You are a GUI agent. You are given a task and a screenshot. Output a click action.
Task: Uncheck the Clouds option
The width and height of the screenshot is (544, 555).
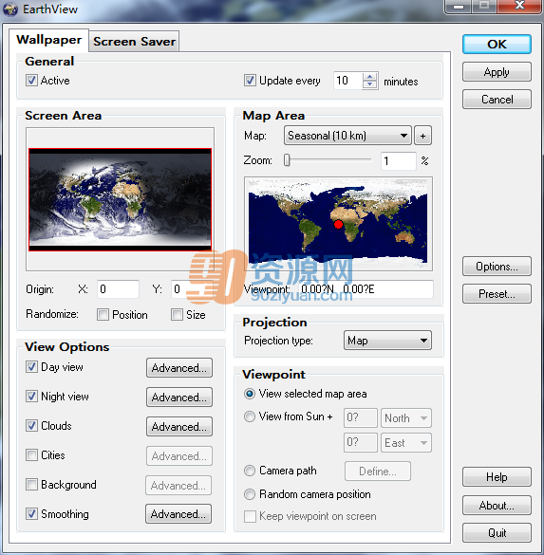click(31, 425)
